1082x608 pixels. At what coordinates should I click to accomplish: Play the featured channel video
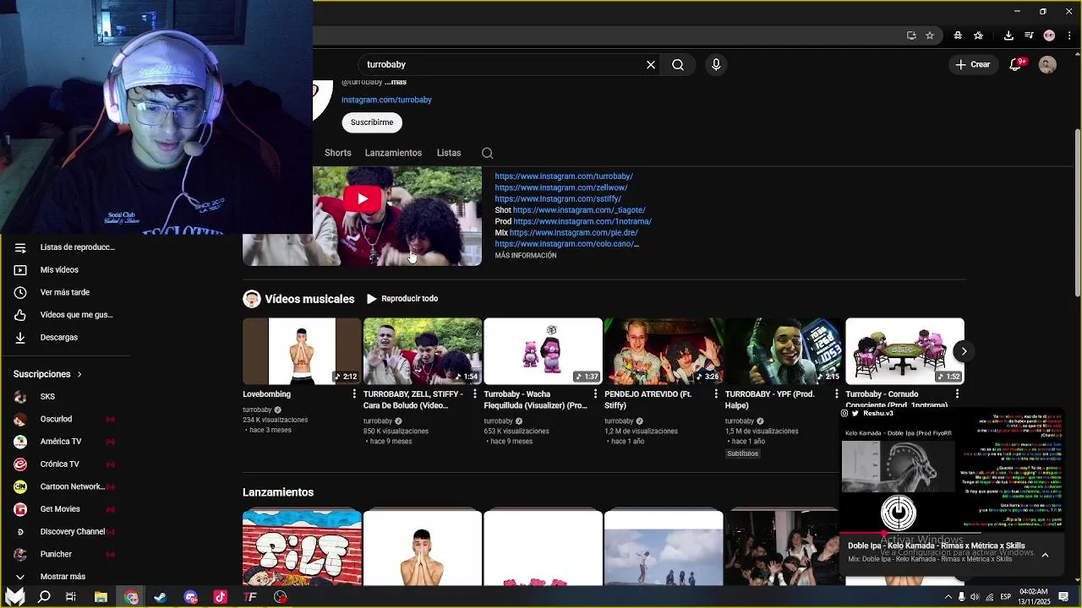[x=362, y=199]
